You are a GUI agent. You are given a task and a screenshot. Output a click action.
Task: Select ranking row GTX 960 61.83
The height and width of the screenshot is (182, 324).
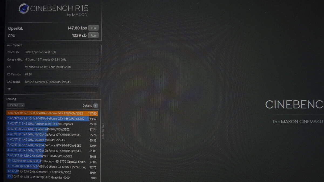click(x=52, y=151)
